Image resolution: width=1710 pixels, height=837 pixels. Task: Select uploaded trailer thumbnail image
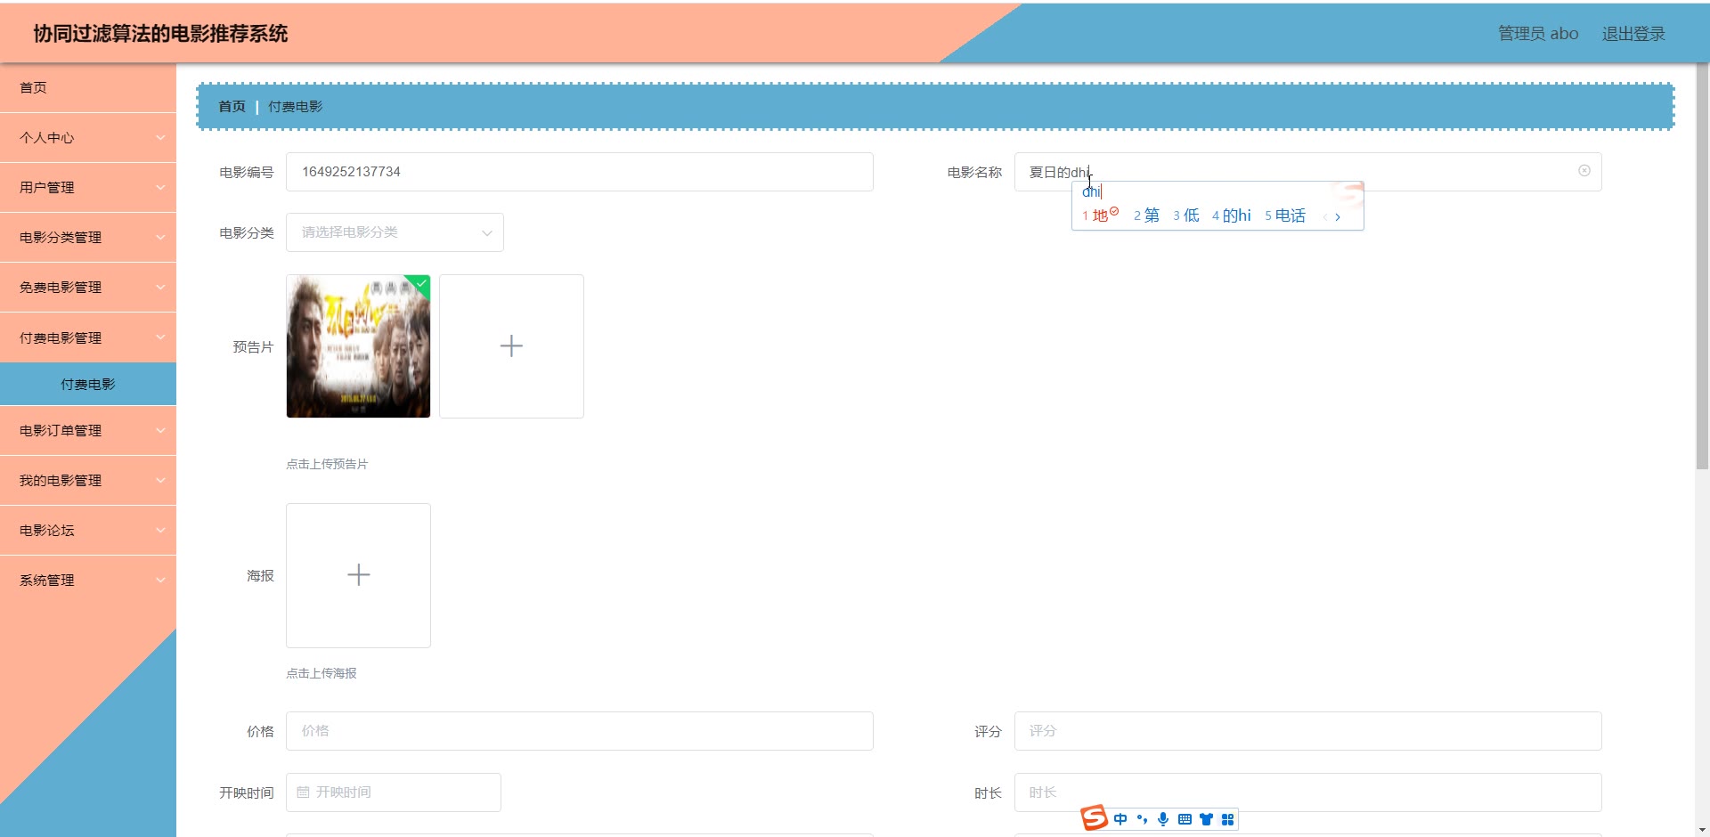[x=358, y=346]
